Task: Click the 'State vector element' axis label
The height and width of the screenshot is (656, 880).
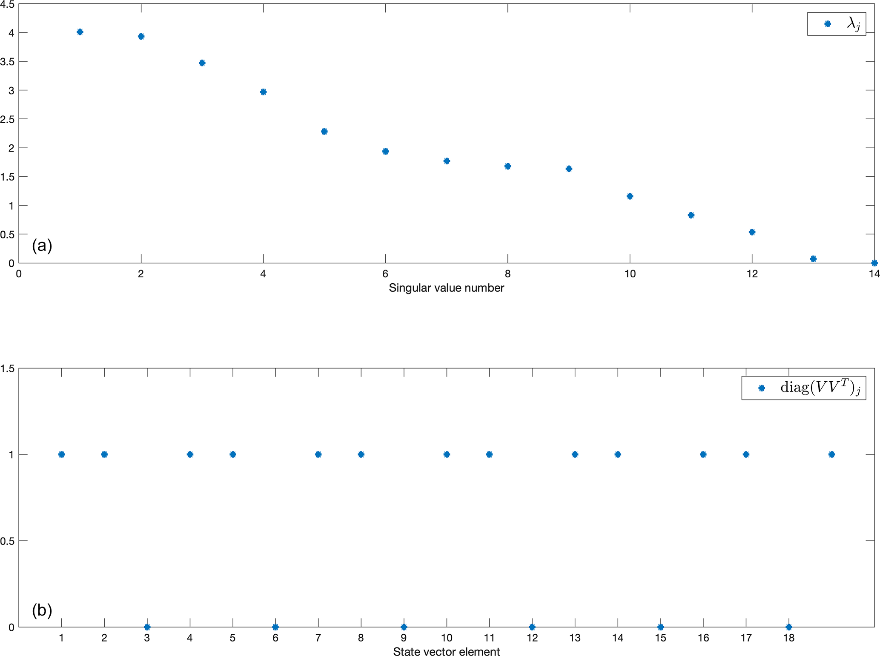Action: (x=446, y=651)
